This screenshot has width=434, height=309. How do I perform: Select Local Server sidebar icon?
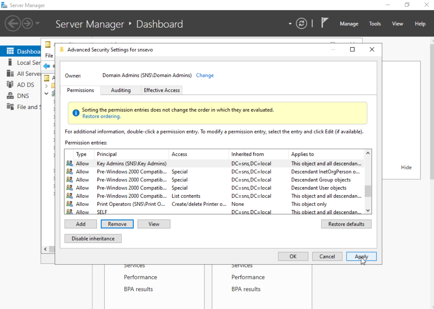pyautogui.click(x=10, y=62)
